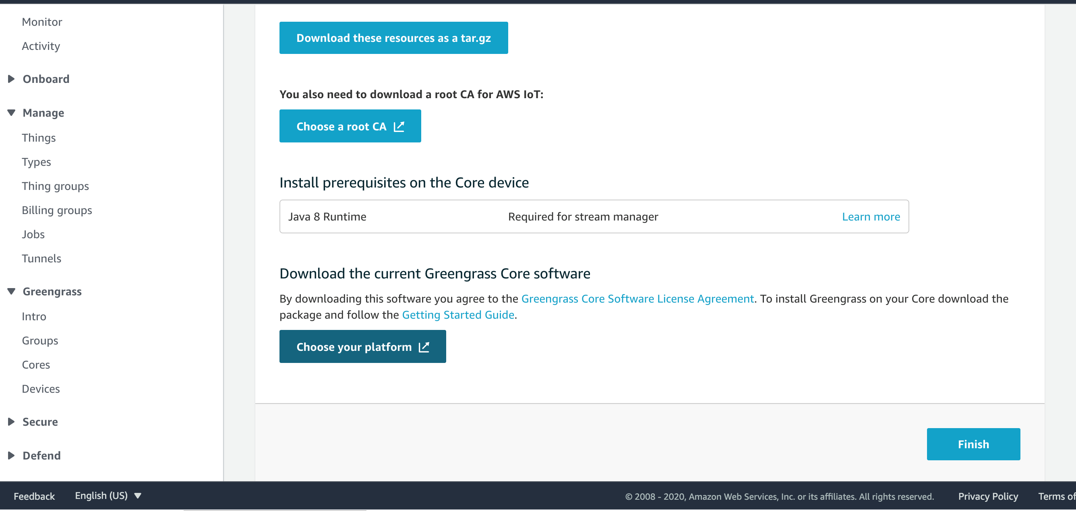This screenshot has width=1076, height=511.
Task: Navigate to Cores under Greengrass
Action: [x=35, y=365]
